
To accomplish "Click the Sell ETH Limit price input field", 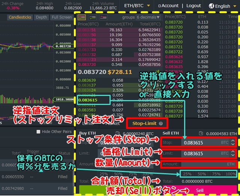I will pyautogui.click(x=206, y=153).
